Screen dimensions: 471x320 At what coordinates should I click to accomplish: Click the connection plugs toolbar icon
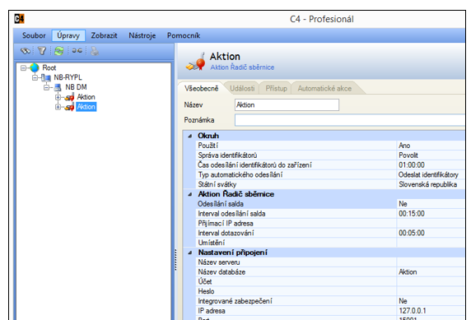coord(77,50)
